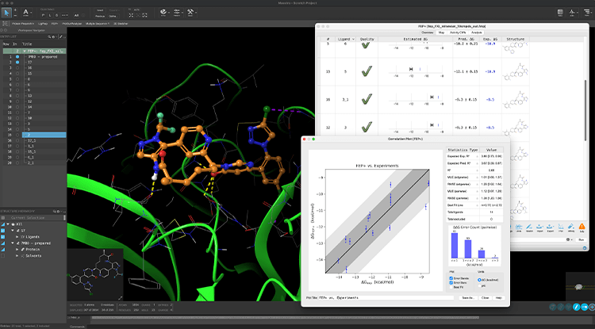
Task: Expand the Ligands node in Structure Hierarchy
Action: click(x=17, y=237)
